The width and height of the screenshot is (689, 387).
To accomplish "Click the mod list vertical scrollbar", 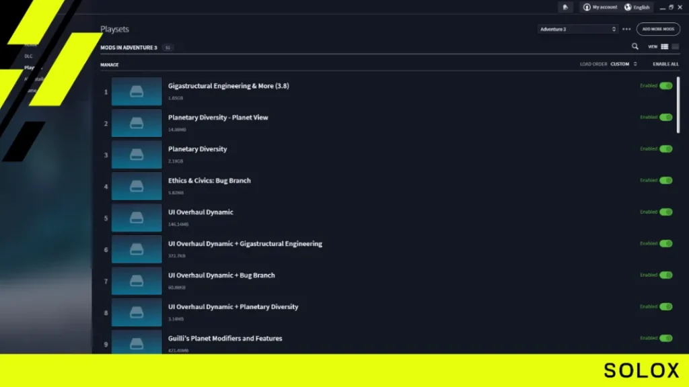I will pyautogui.click(x=678, y=105).
